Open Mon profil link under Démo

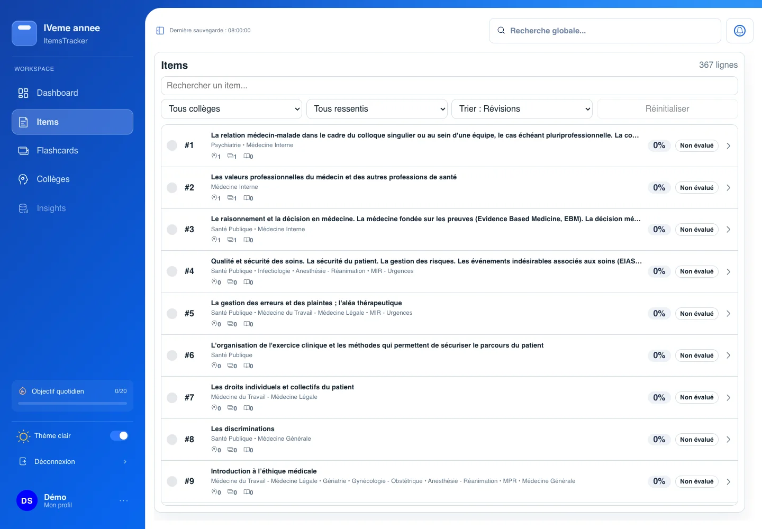58,506
